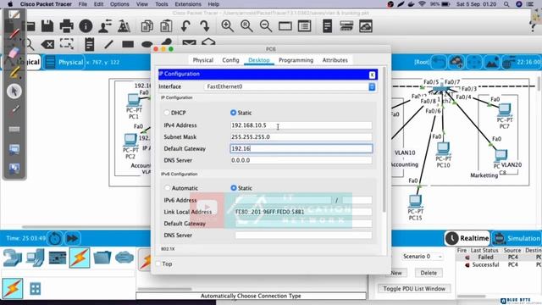Switch to the Attributes tab
Screen dimensions: 542x305
335,60
